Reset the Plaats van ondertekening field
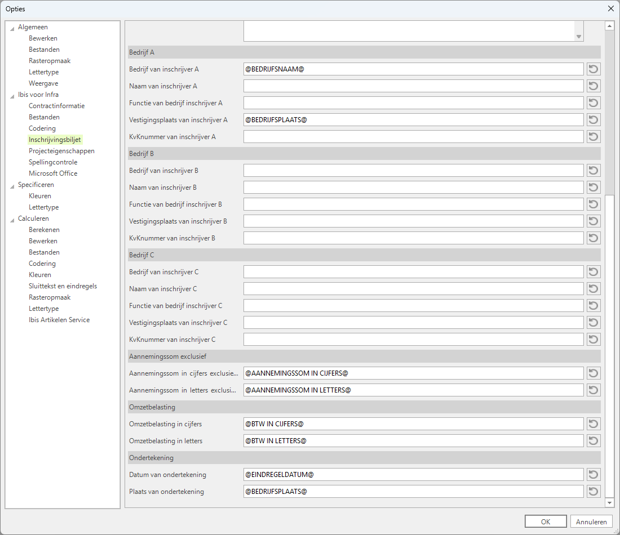620x535 pixels. [x=594, y=492]
